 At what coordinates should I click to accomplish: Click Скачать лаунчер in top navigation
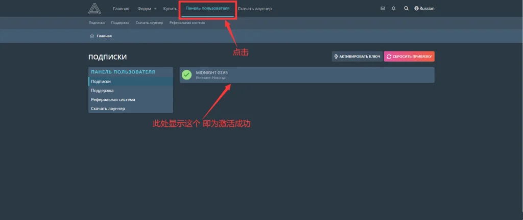254,9
